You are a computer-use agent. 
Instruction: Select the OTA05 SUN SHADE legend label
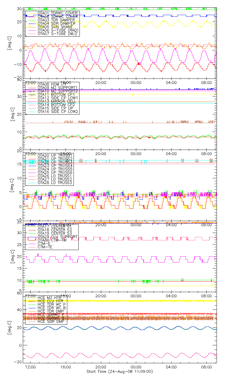point(55,27)
